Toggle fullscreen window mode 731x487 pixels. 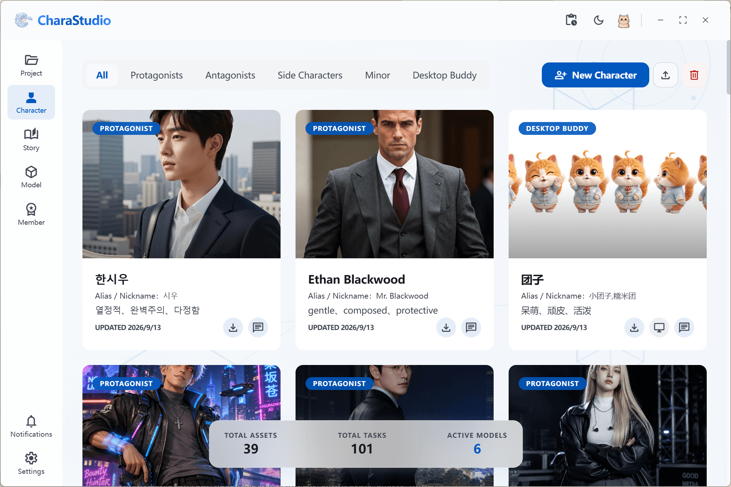[x=683, y=20]
